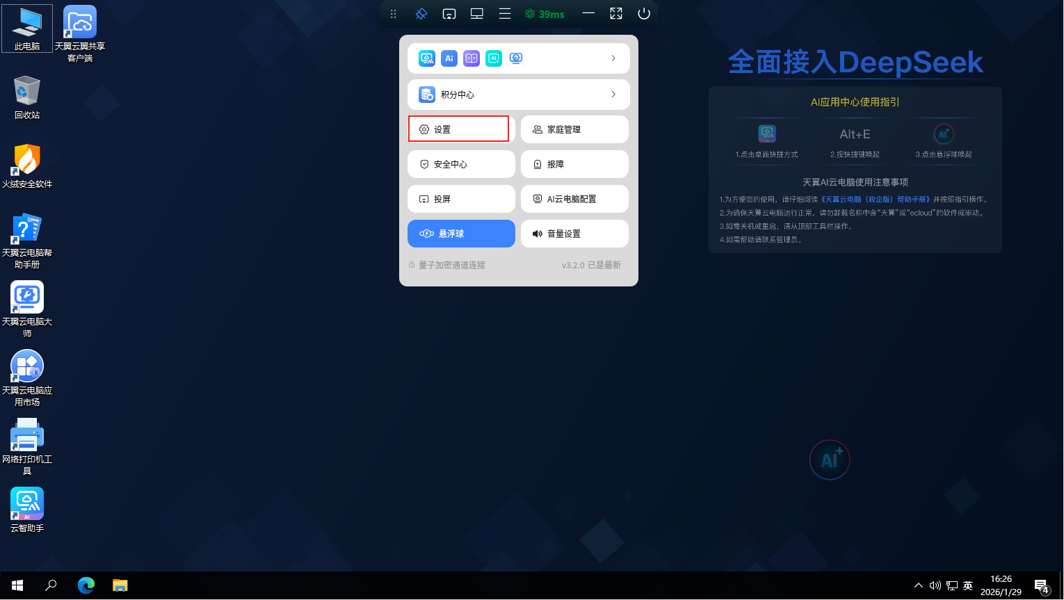Open the Windows Start menu
Viewport: 1064px width, 600px height.
tap(17, 585)
